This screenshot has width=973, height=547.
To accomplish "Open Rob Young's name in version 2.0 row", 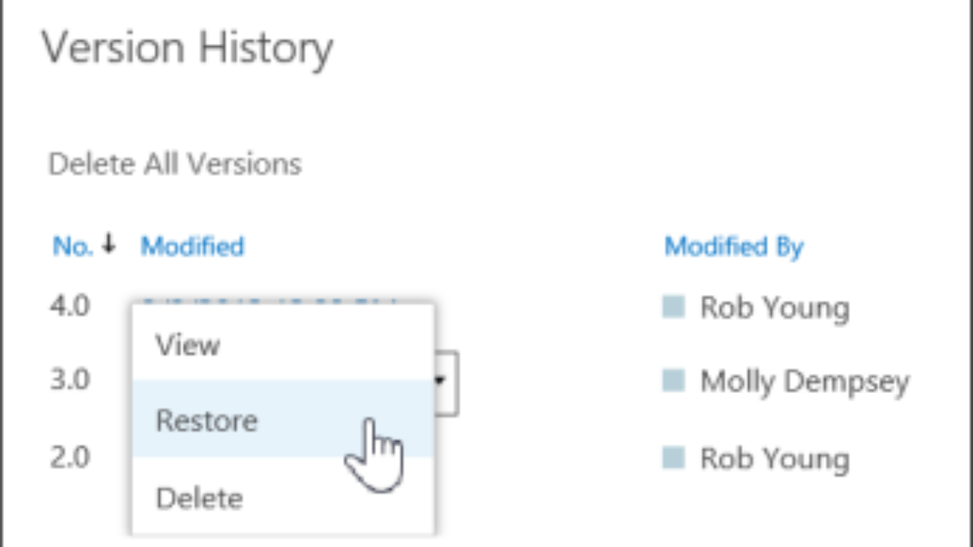I will pyautogui.click(x=774, y=459).
